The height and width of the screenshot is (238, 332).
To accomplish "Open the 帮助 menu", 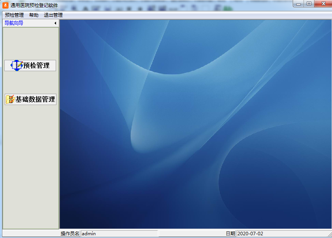I will pyautogui.click(x=34, y=15).
